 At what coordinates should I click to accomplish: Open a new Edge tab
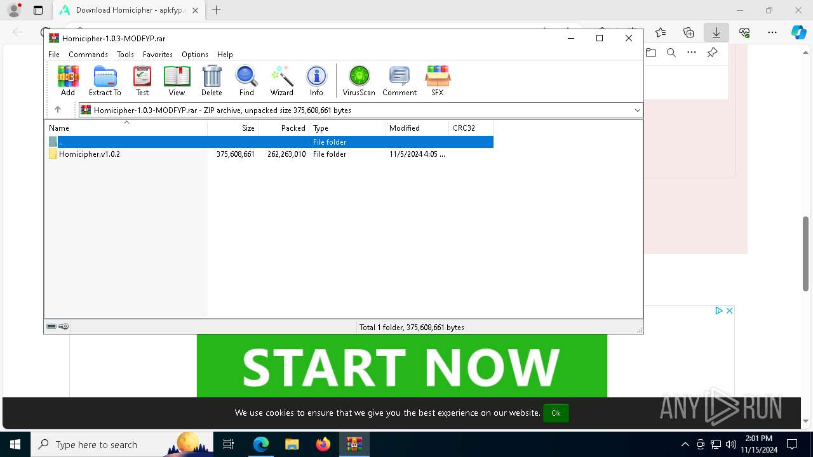216,10
